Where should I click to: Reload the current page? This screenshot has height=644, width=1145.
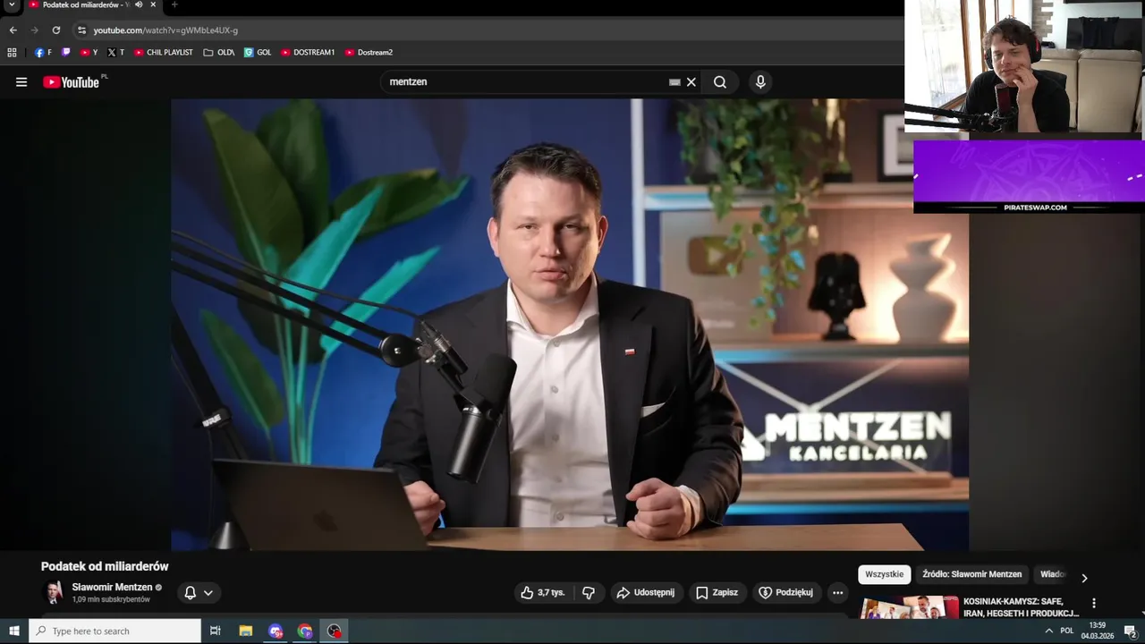point(56,30)
